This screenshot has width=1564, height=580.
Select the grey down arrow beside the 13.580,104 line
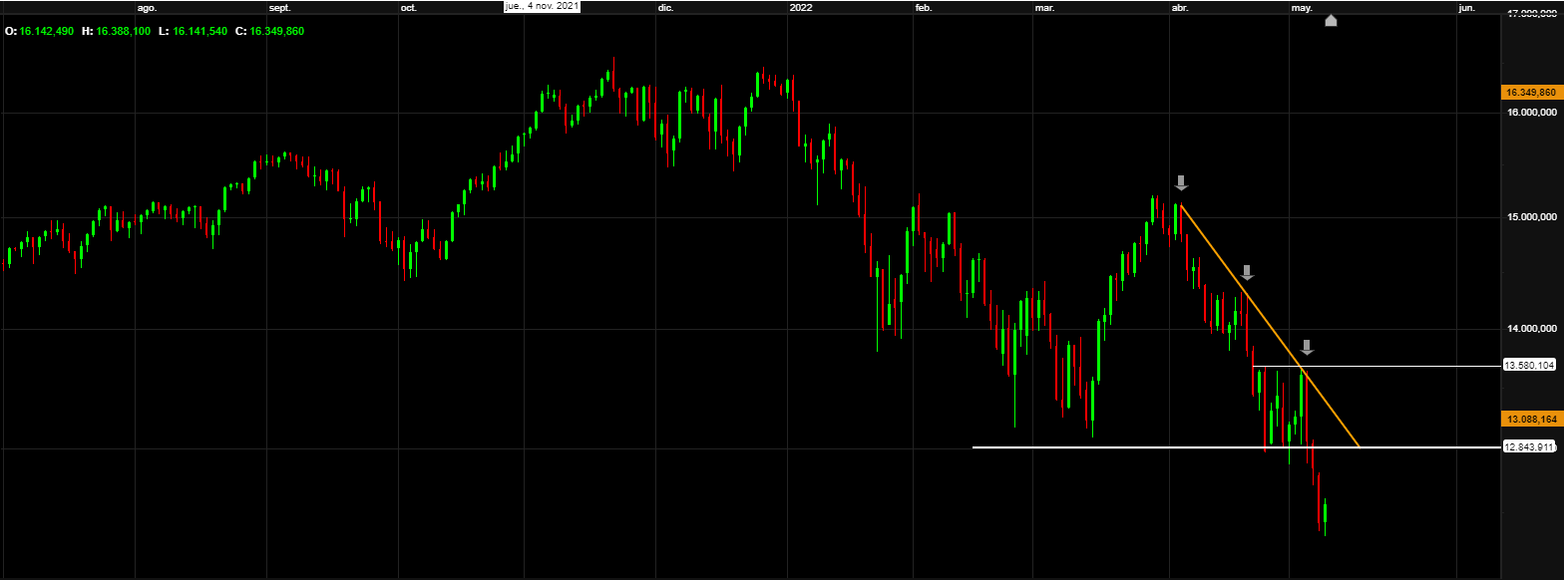1307,348
